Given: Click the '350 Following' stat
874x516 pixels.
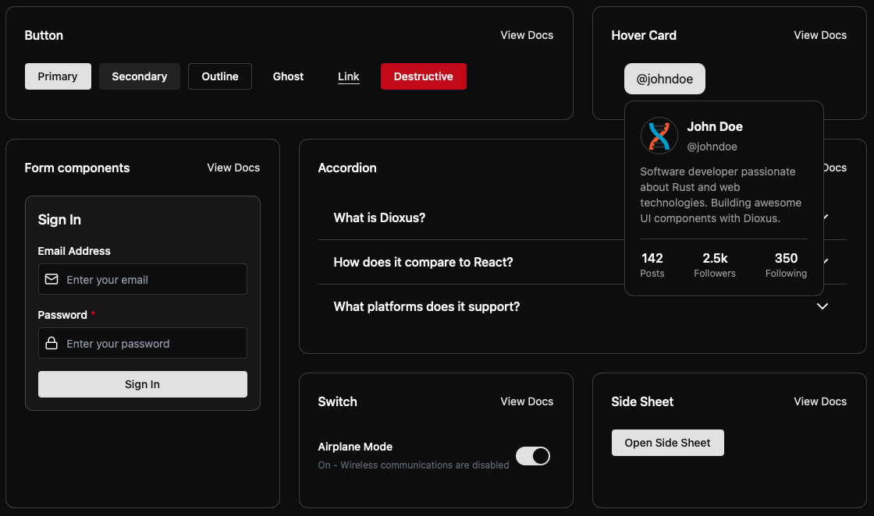Looking at the screenshot, I should click(x=786, y=265).
